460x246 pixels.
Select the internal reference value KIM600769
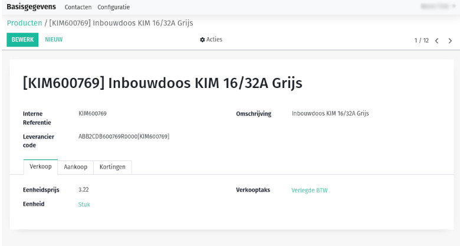tap(93, 113)
